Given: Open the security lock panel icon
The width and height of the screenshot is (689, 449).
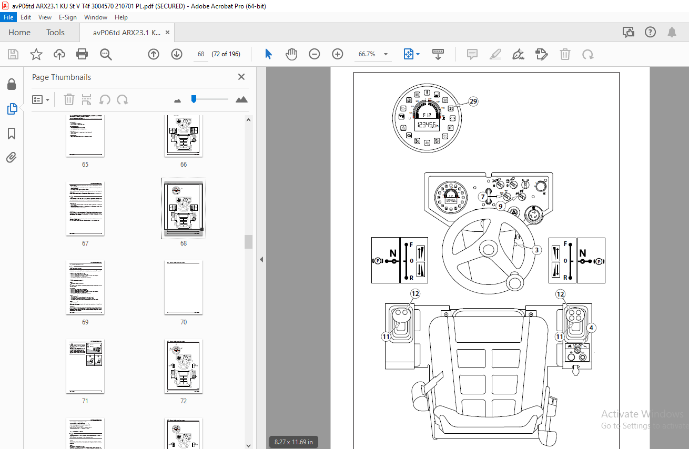Looking at the screenshot, I should coord(12,84).
